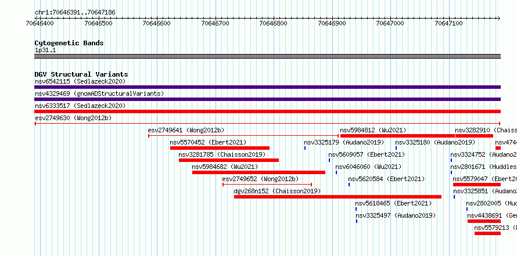Click the nsv3281785 (Chaisson2019) label
Screen dimensions: 517x256
click(x=222, y=154)
